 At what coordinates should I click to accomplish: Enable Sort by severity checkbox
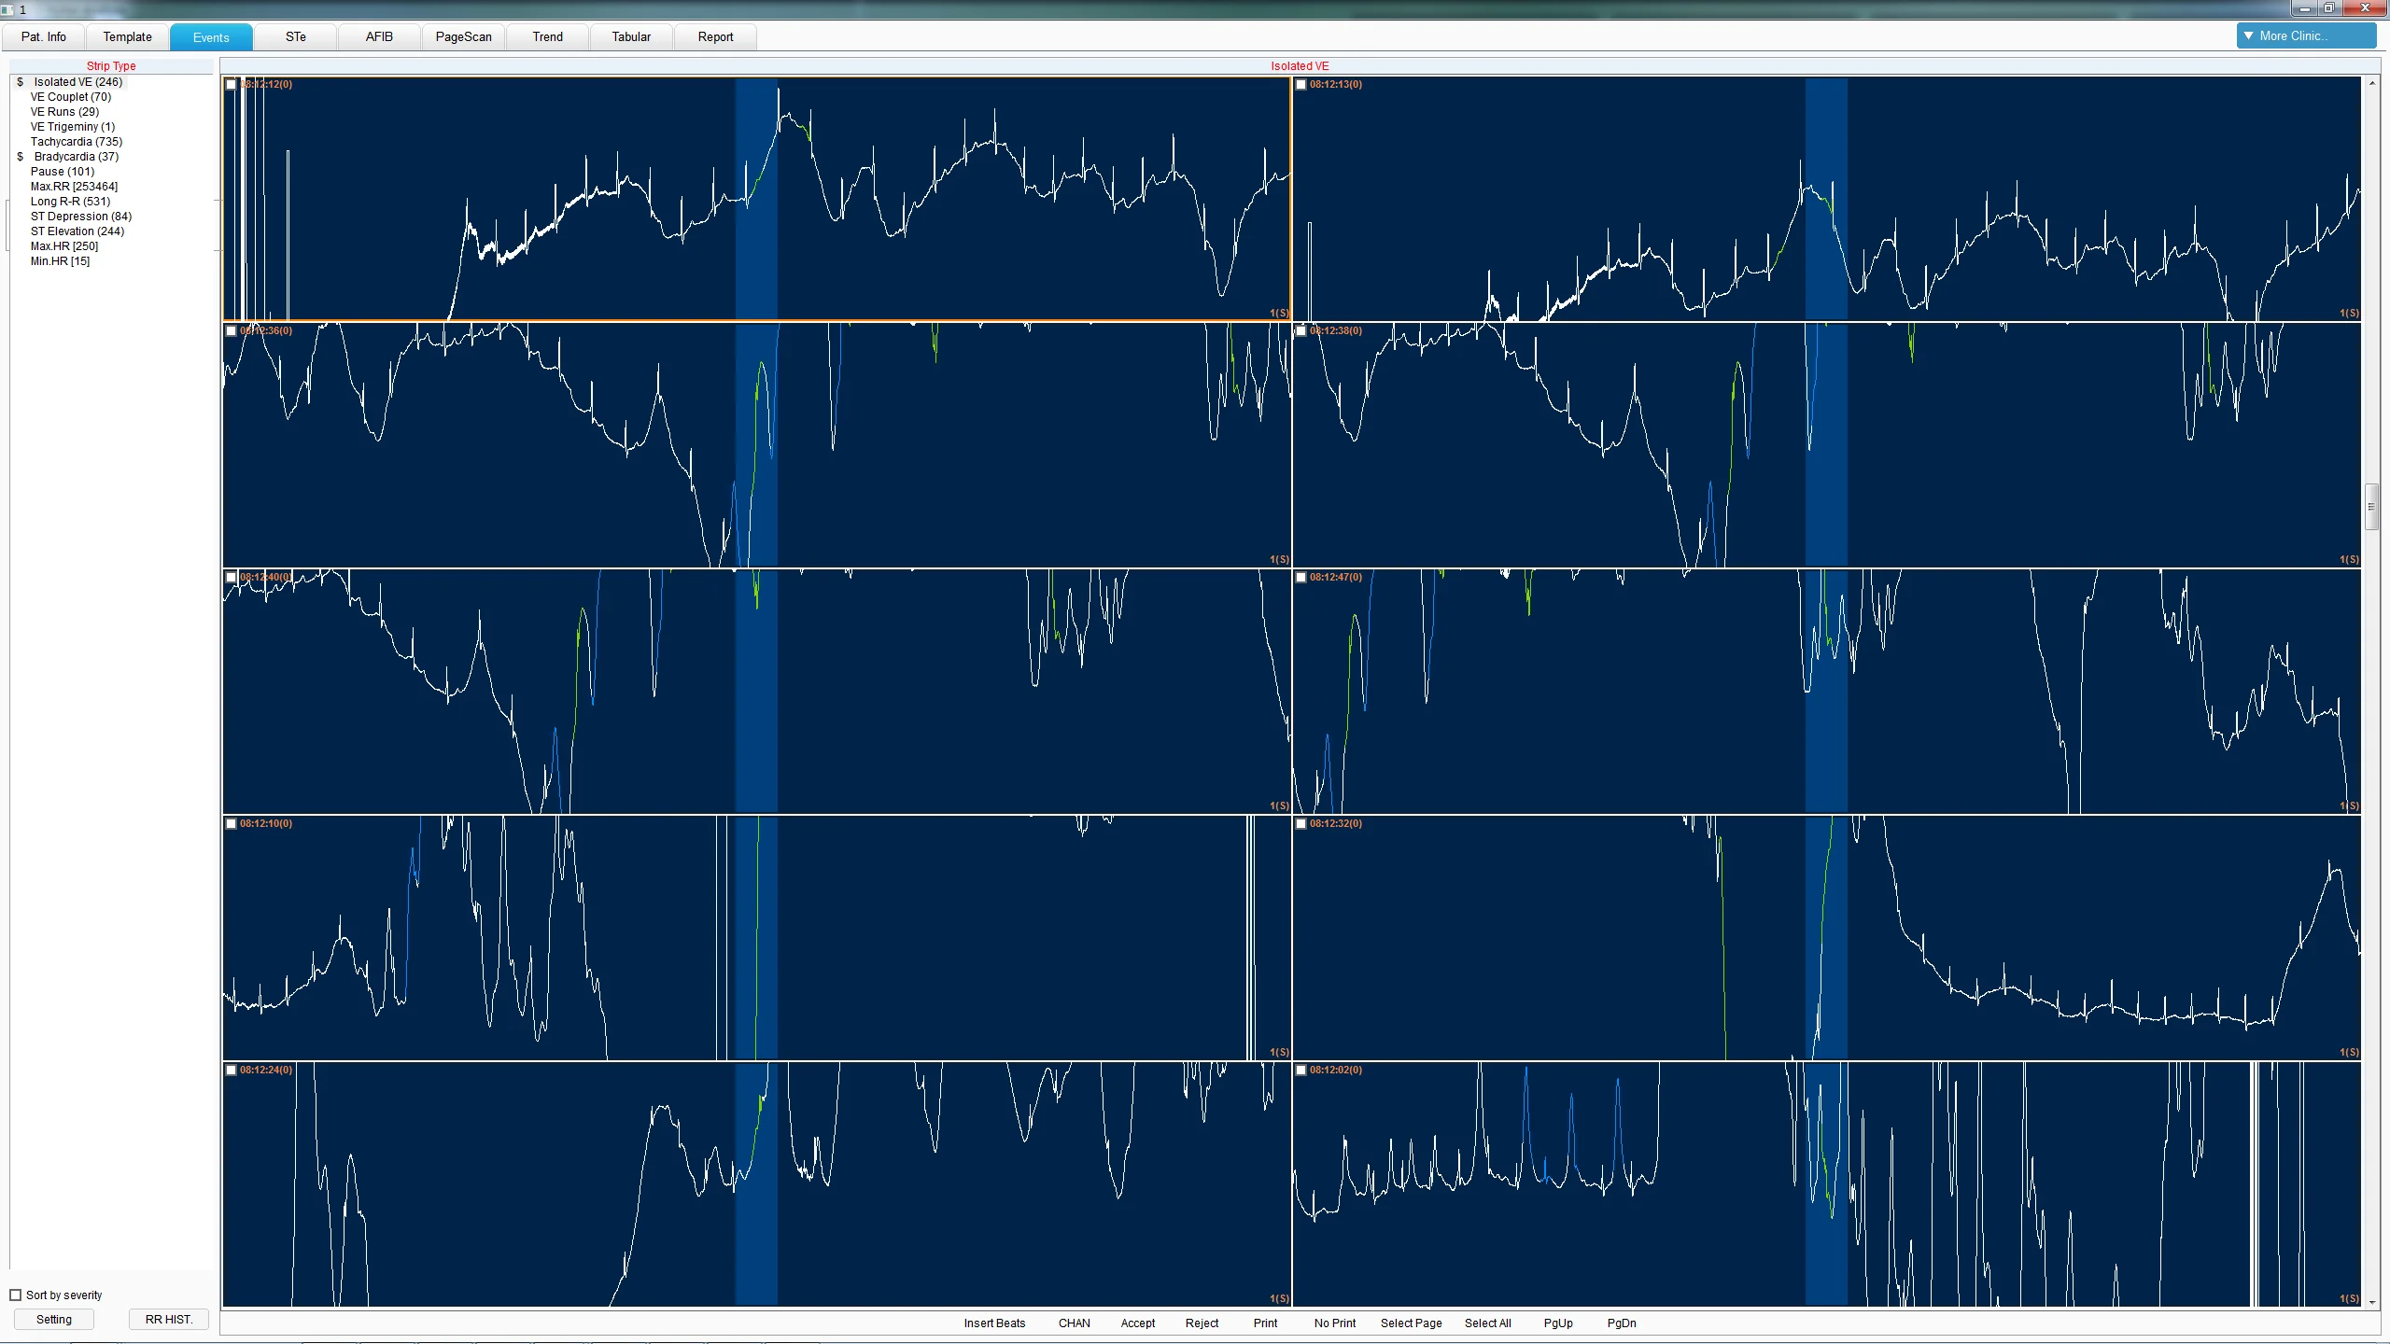pos(16,1295)
